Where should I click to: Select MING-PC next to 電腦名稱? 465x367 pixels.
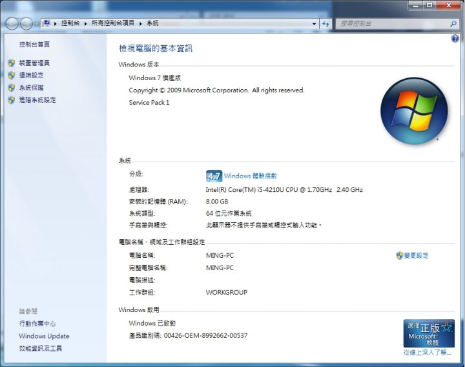220,255
